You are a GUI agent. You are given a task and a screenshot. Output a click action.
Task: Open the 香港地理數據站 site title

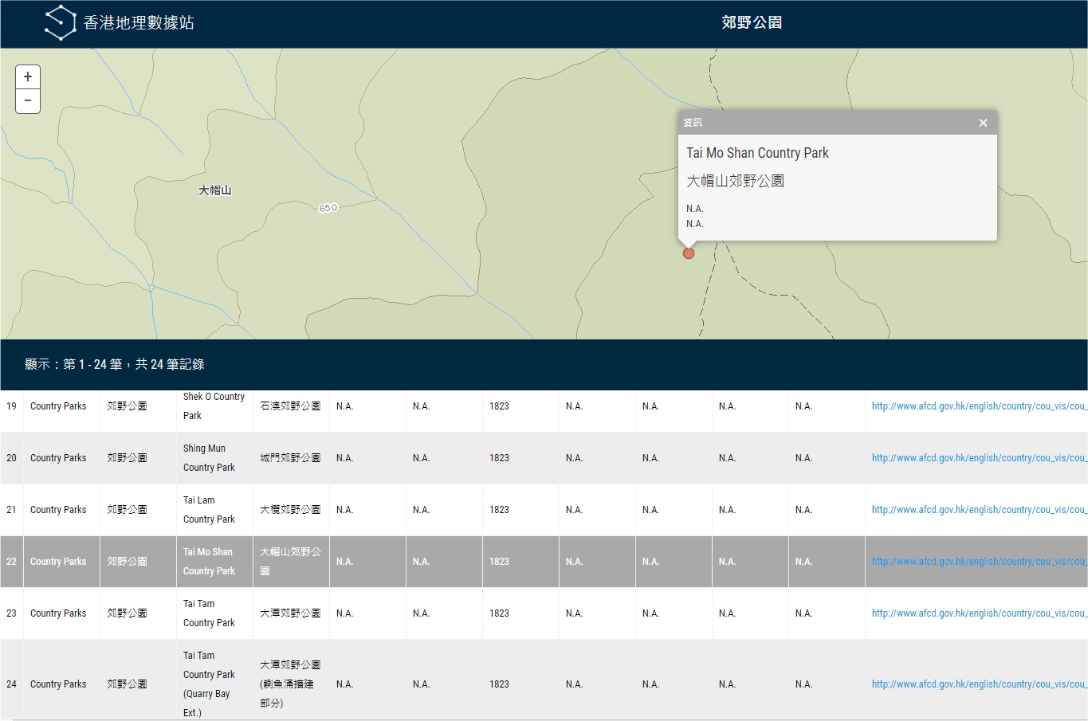click(x=139, y=23)
